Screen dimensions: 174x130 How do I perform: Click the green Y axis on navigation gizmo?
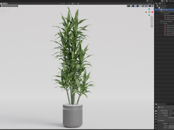(149, 12)
